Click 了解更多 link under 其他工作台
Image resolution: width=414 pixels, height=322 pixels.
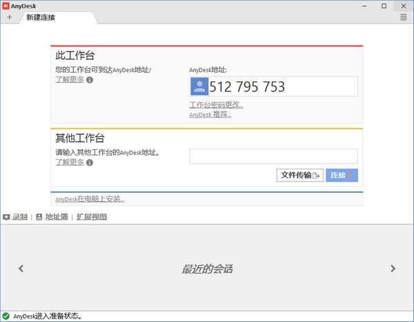pyautogui.click(x=70, y=162)
